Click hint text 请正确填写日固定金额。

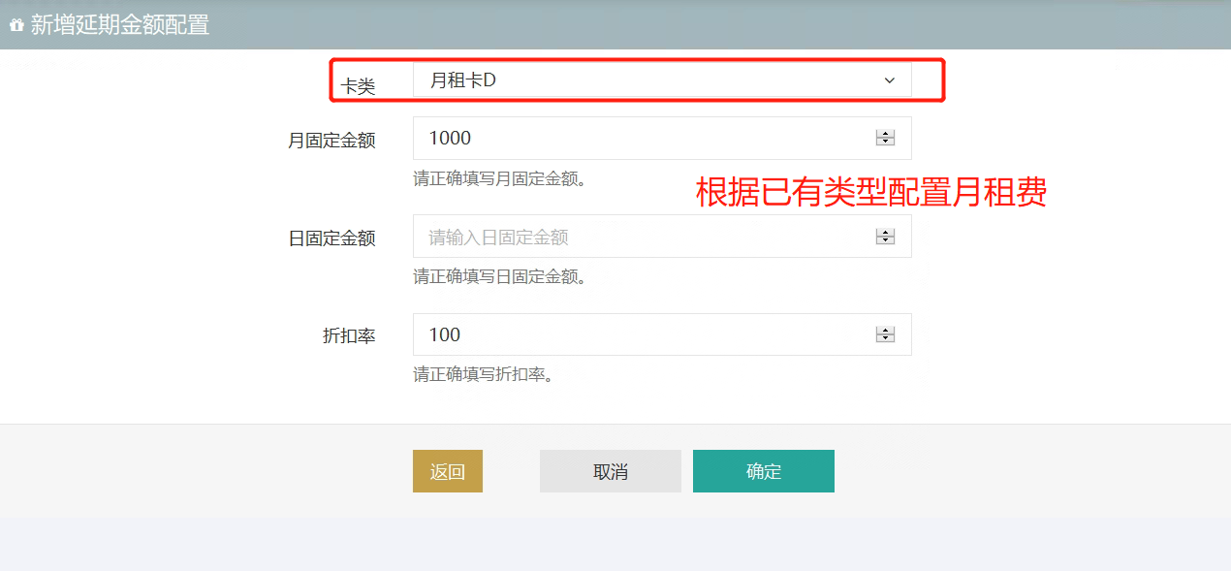500,276
